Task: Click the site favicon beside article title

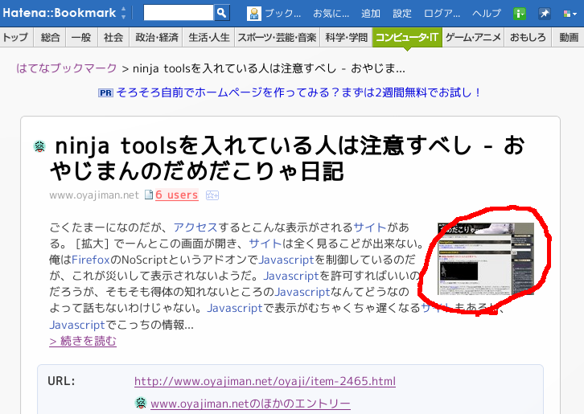Action: point(39,146)
